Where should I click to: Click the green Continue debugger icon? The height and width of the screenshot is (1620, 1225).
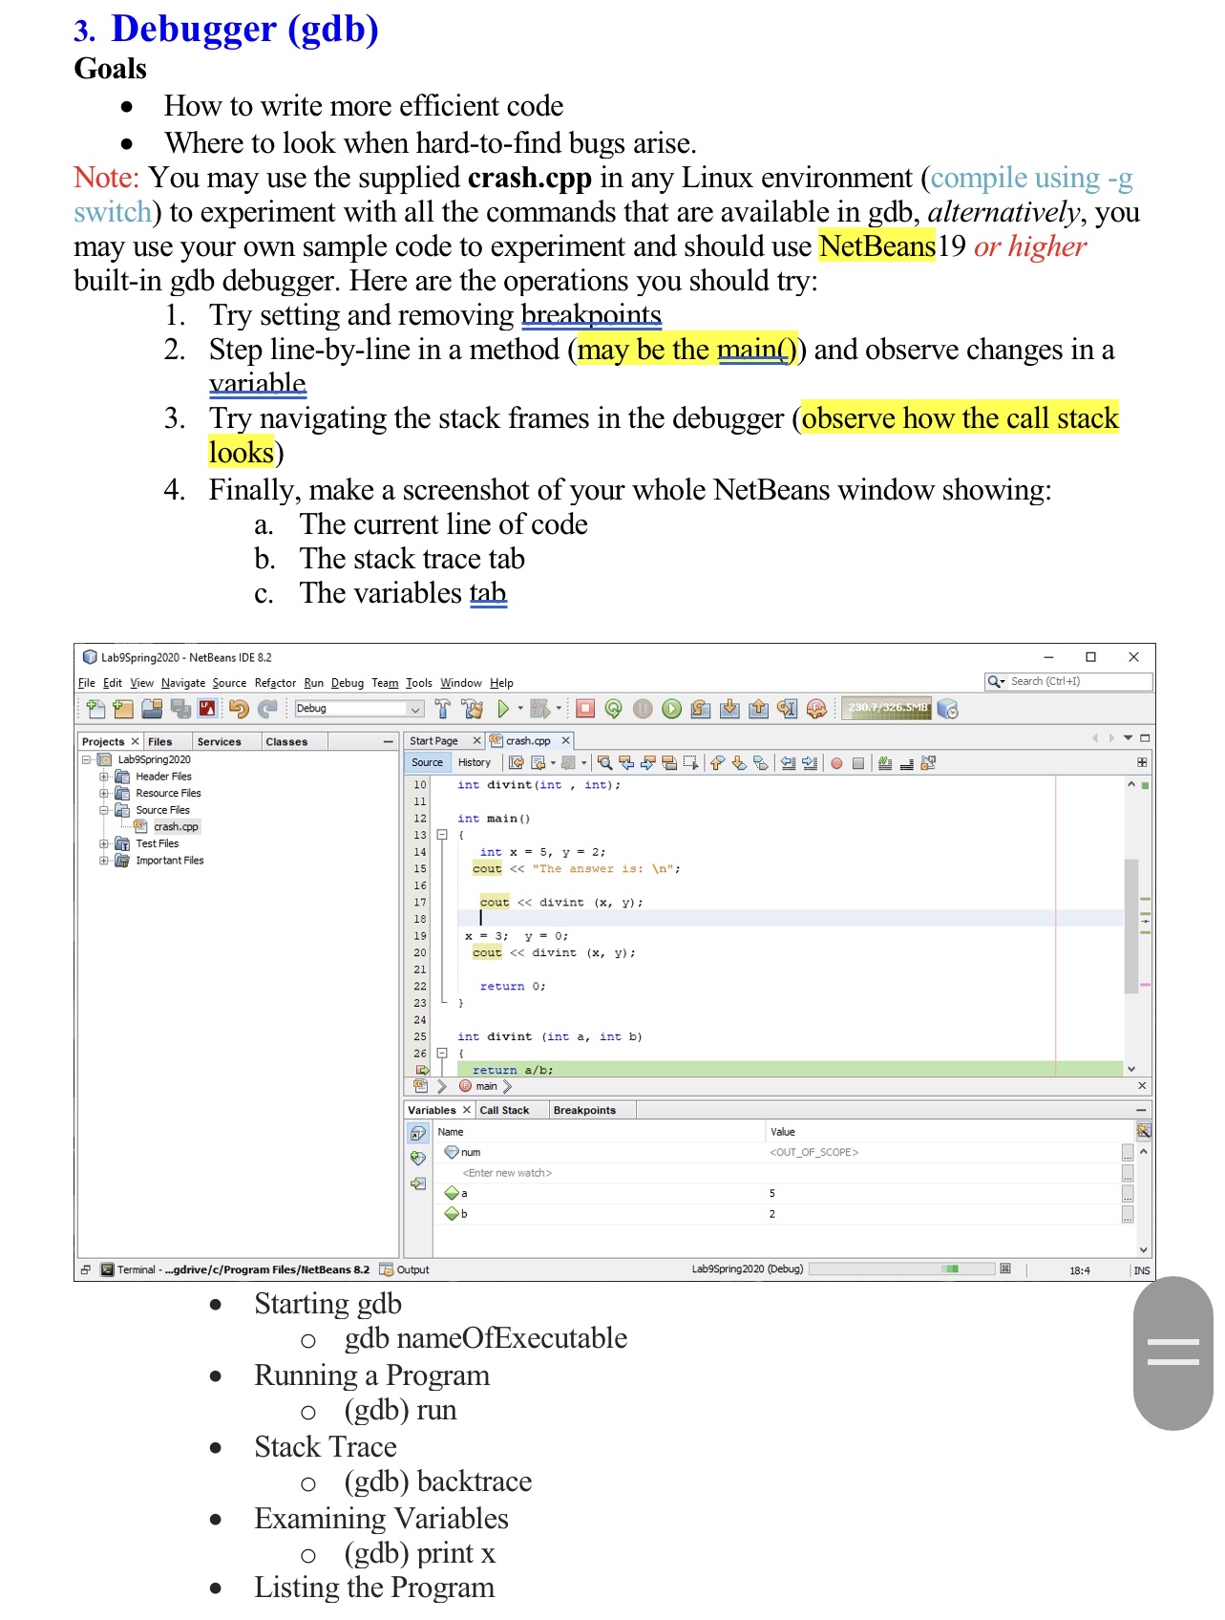pos(672,709)
